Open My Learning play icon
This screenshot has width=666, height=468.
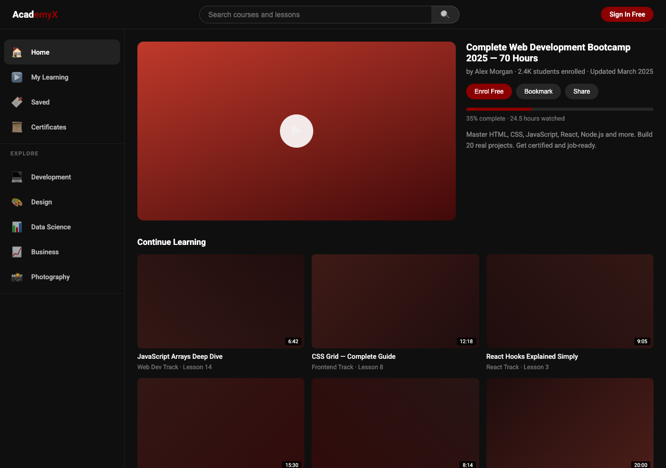click(x=17, y=77)
